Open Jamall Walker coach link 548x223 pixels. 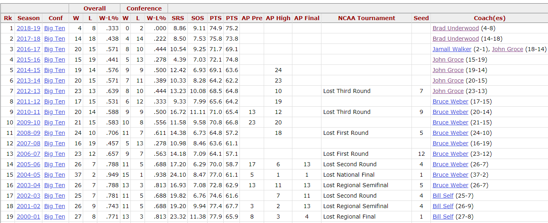point(452,49)
